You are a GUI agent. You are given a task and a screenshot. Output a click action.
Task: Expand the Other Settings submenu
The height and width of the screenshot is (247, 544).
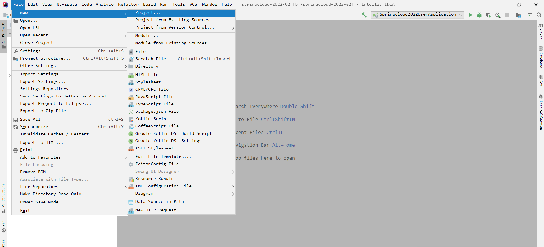tap(69, 66)
